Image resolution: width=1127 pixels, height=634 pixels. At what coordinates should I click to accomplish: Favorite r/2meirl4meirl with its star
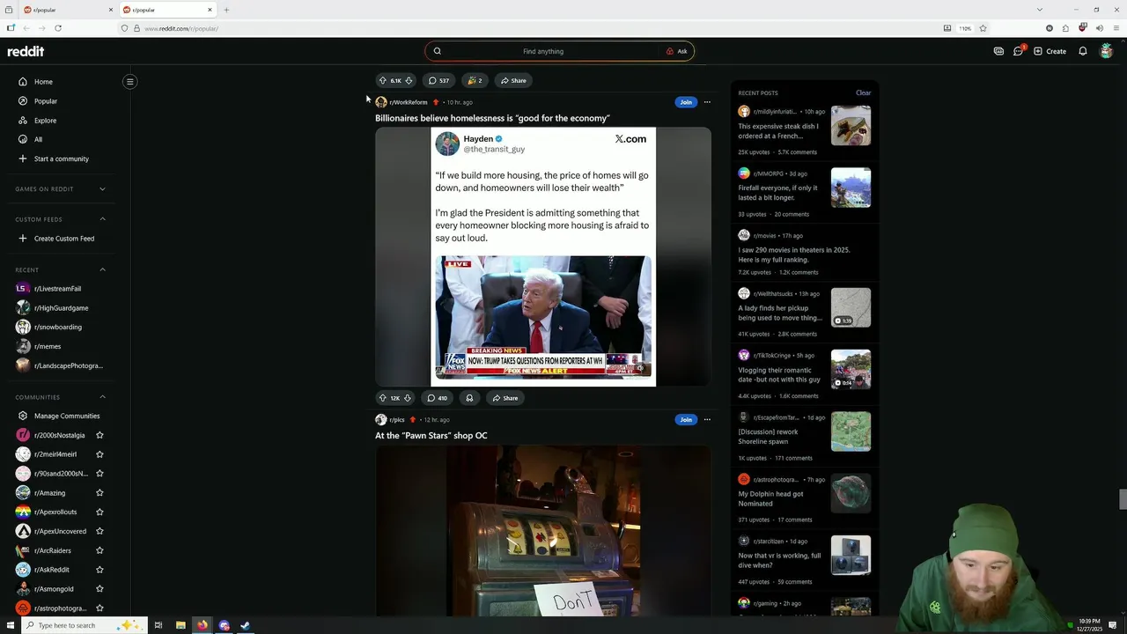pyautogui.click(x=99, y=454)
